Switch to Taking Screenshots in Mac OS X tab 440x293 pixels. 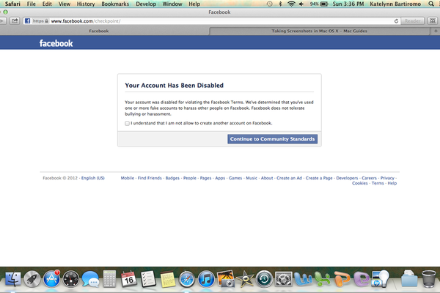click(x=319, y=31)
